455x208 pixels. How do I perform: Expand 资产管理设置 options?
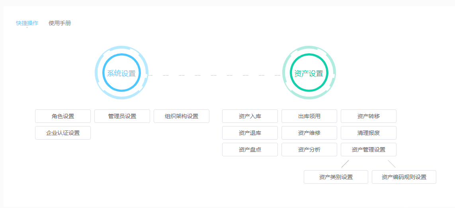(369, 150)
